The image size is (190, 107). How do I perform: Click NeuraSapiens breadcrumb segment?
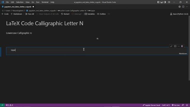pyautogui.click(x=18, y=11)
